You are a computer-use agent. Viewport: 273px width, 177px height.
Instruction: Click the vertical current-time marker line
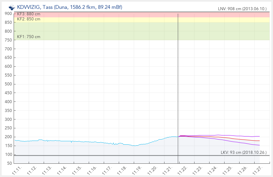(178, 85)
